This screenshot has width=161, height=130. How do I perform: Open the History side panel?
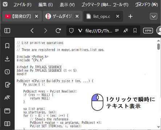point(7,72)
